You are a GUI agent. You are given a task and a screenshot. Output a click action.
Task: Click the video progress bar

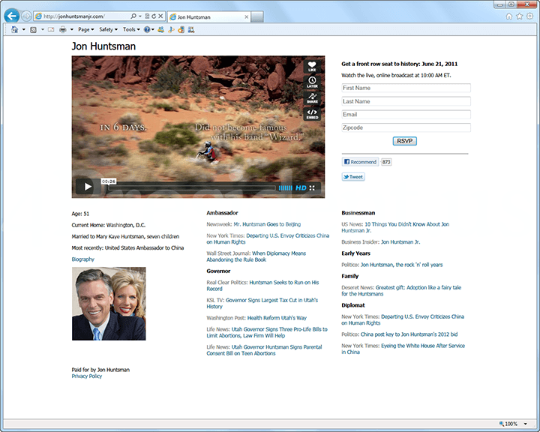192,187
